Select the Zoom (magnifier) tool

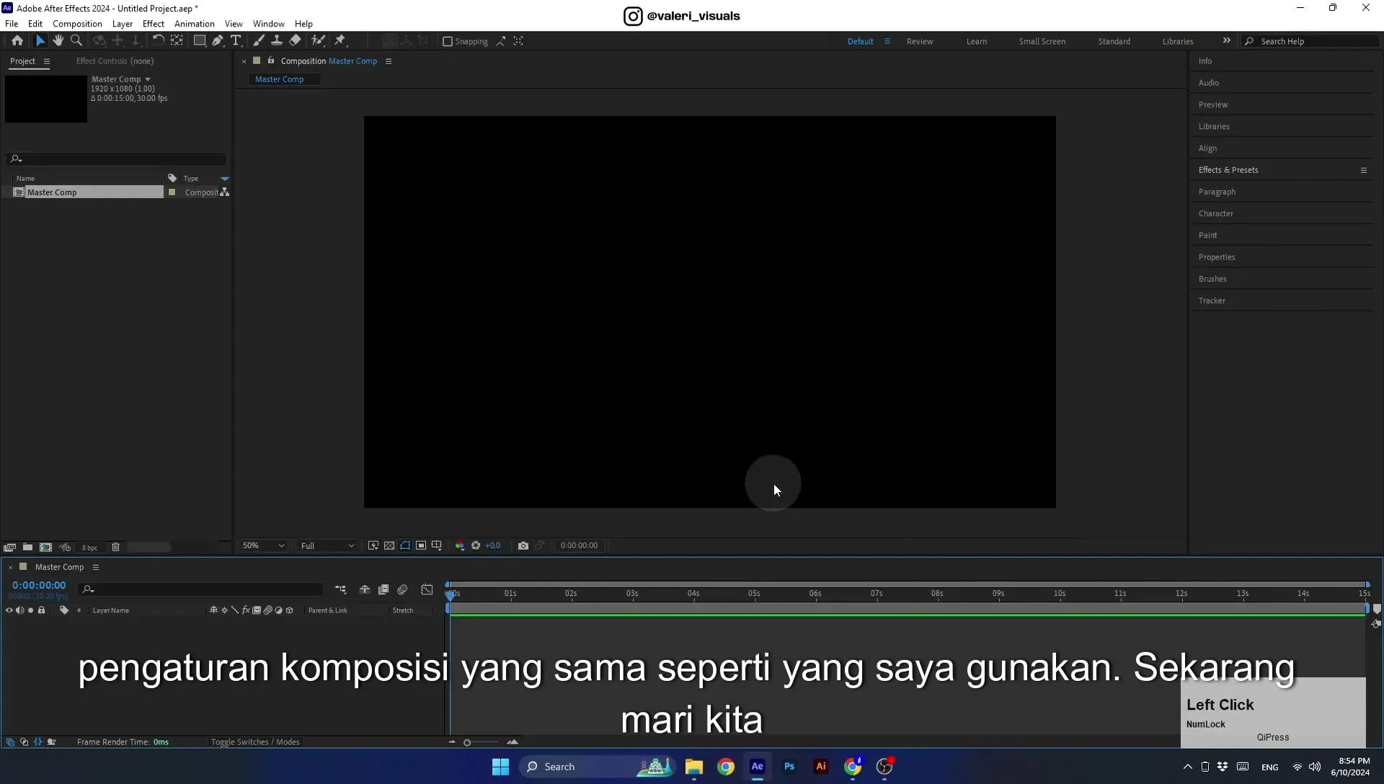click(x=76, y=41)
